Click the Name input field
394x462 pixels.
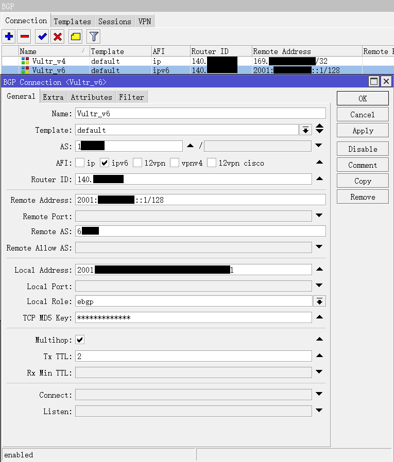(200, 114)
